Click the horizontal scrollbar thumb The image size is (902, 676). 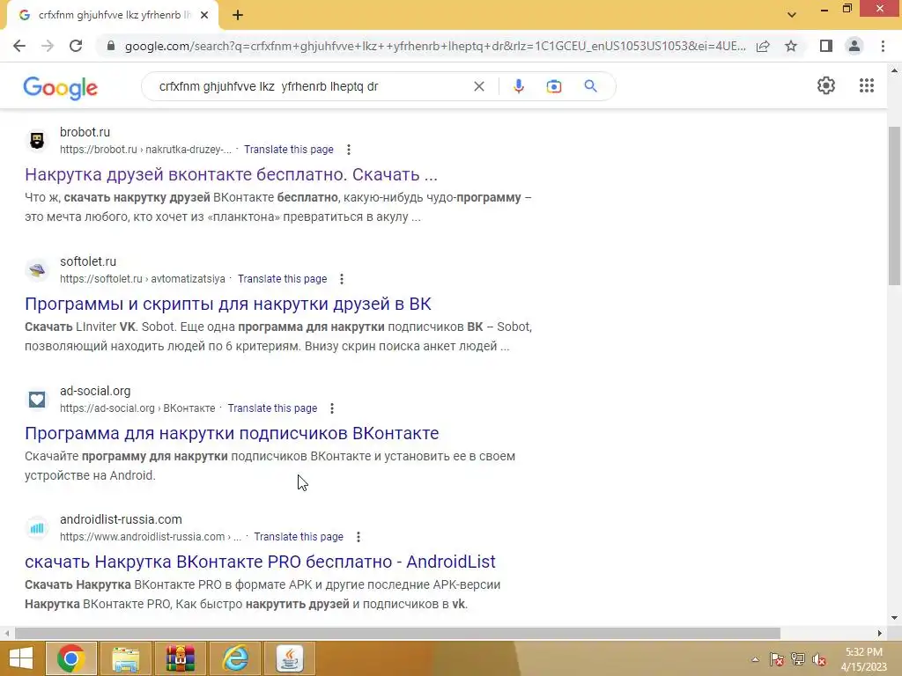click(397, 633)
